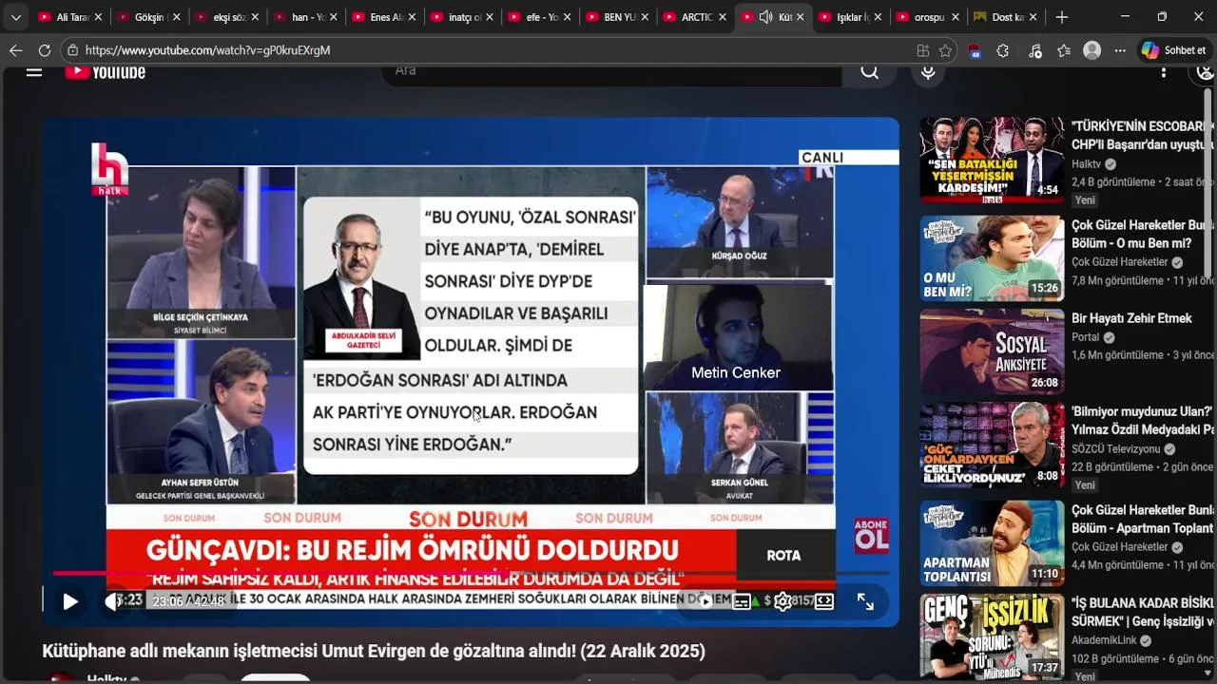The width and height of the screenshot is (1217, 684).
Task: Open the 'İşsizlik Sorunu' video thumbnail
Action: coord(992,636)
